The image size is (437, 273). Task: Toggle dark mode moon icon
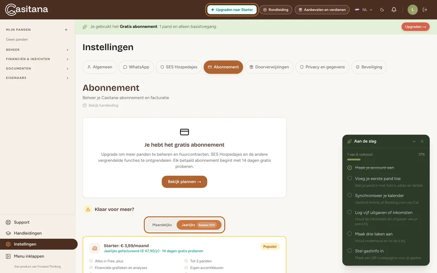[382, 10]
